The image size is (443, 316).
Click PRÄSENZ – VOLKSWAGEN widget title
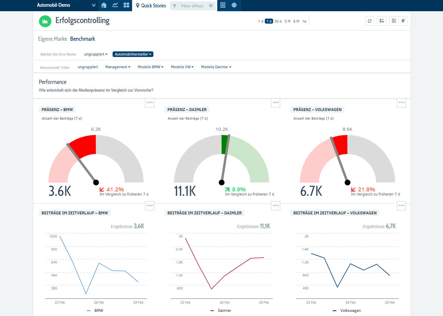pos(317,110)
